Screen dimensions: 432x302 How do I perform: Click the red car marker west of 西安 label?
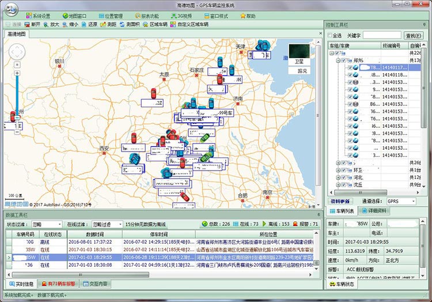point(13,116)
